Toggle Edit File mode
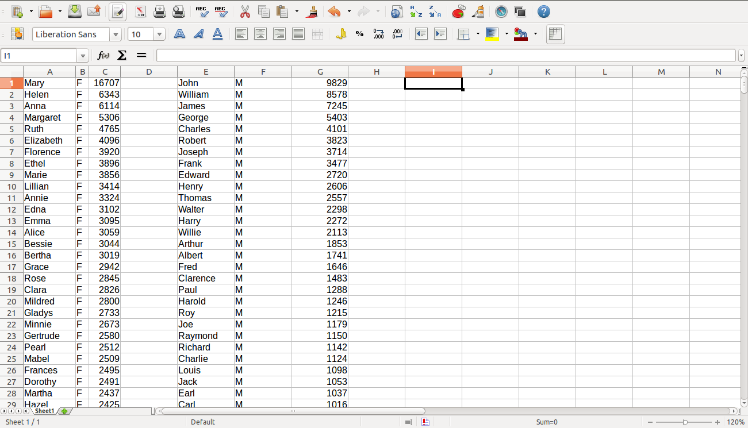The image size is (748, 428). [118, 11]
